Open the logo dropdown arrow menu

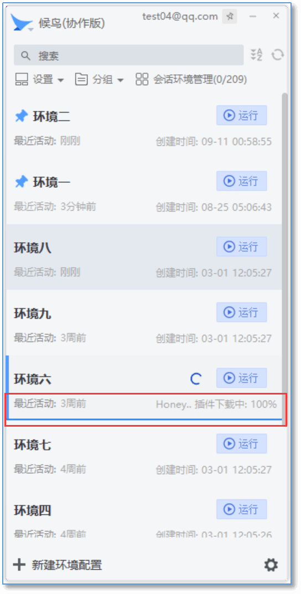[x=31, y=29]
